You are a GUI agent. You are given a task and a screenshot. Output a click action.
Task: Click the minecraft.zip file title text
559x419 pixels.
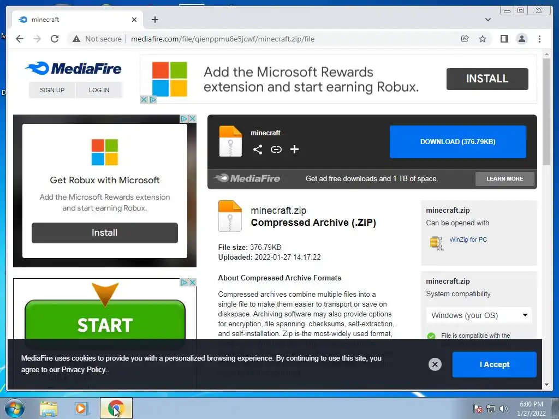(278, 211)
